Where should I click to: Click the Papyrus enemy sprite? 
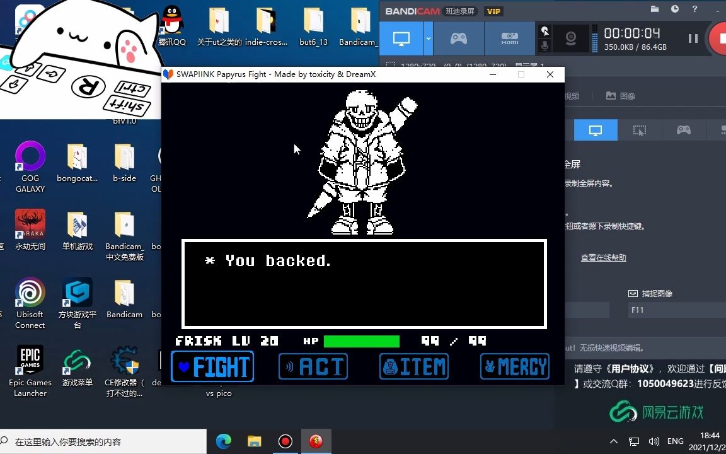click(x=362, y=162)
